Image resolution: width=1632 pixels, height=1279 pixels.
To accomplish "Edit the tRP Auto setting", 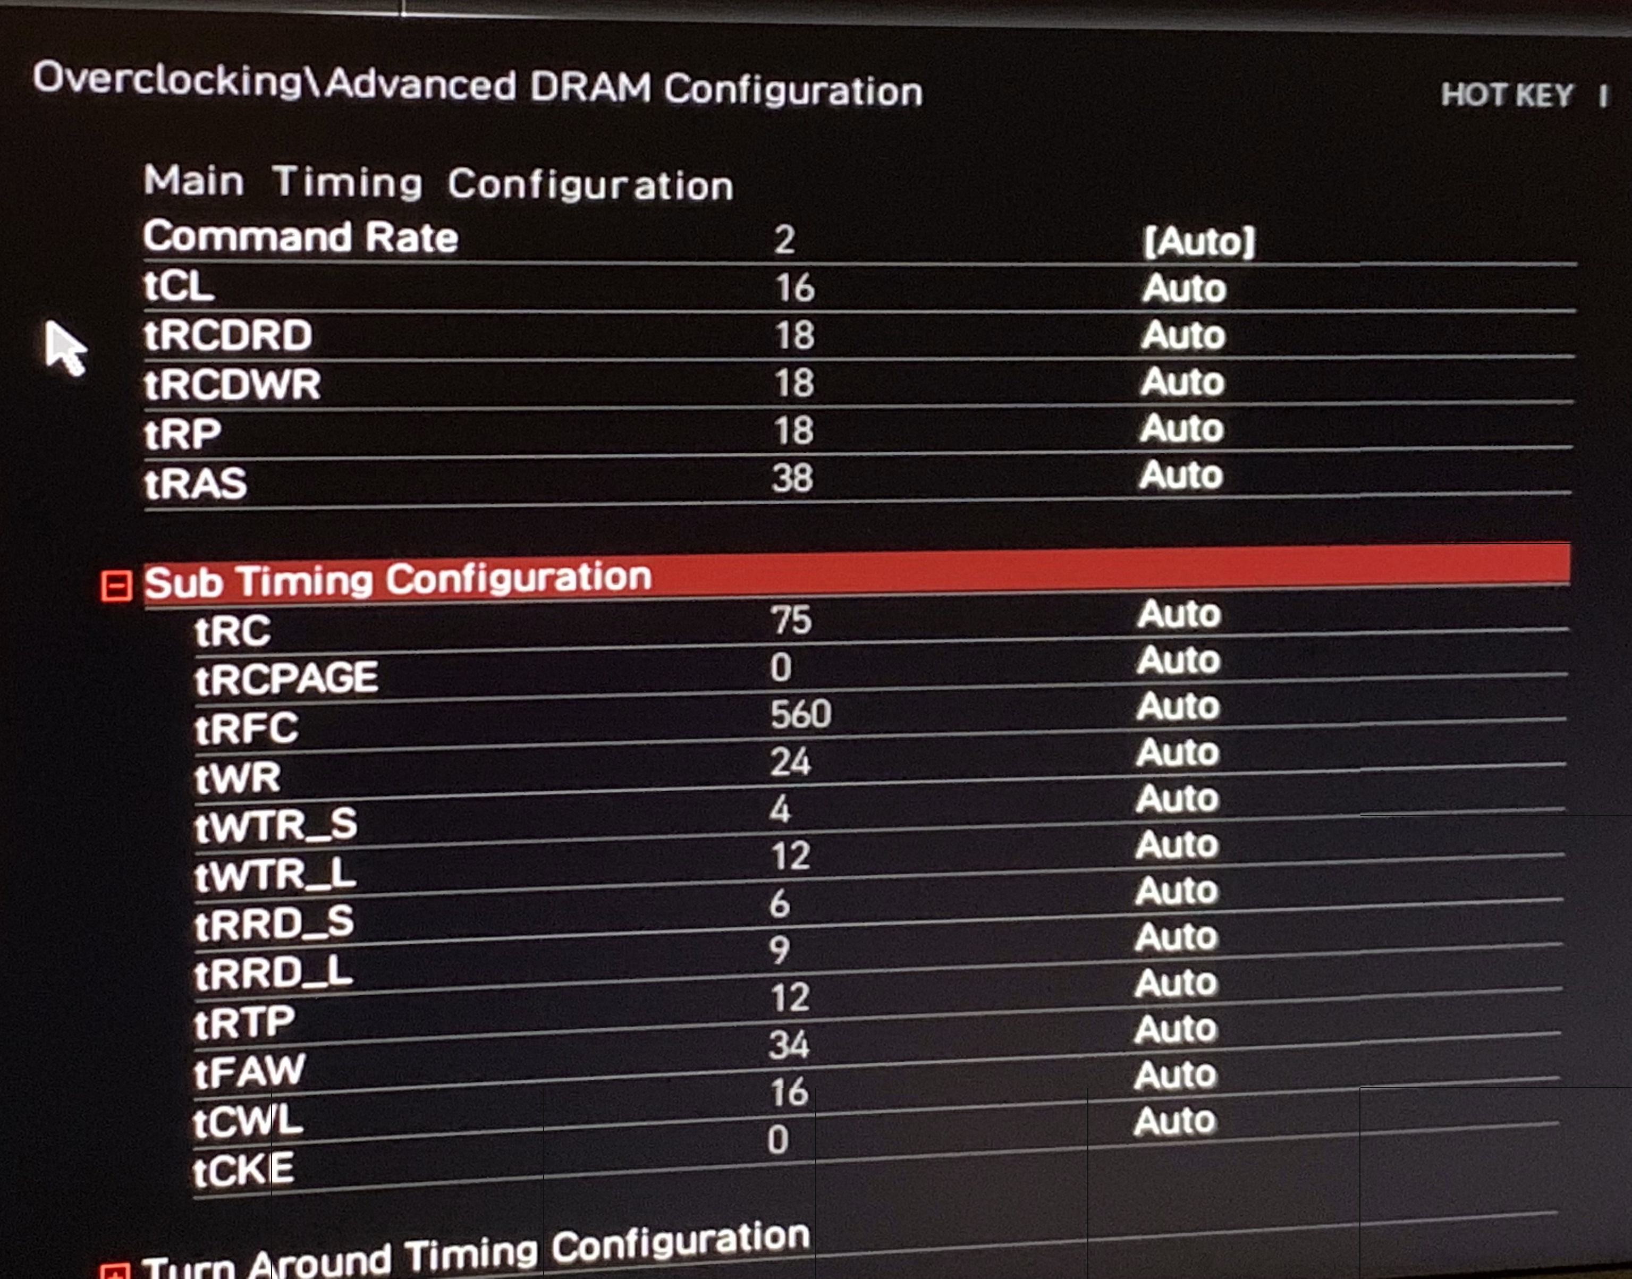I will coord(1181,428).
